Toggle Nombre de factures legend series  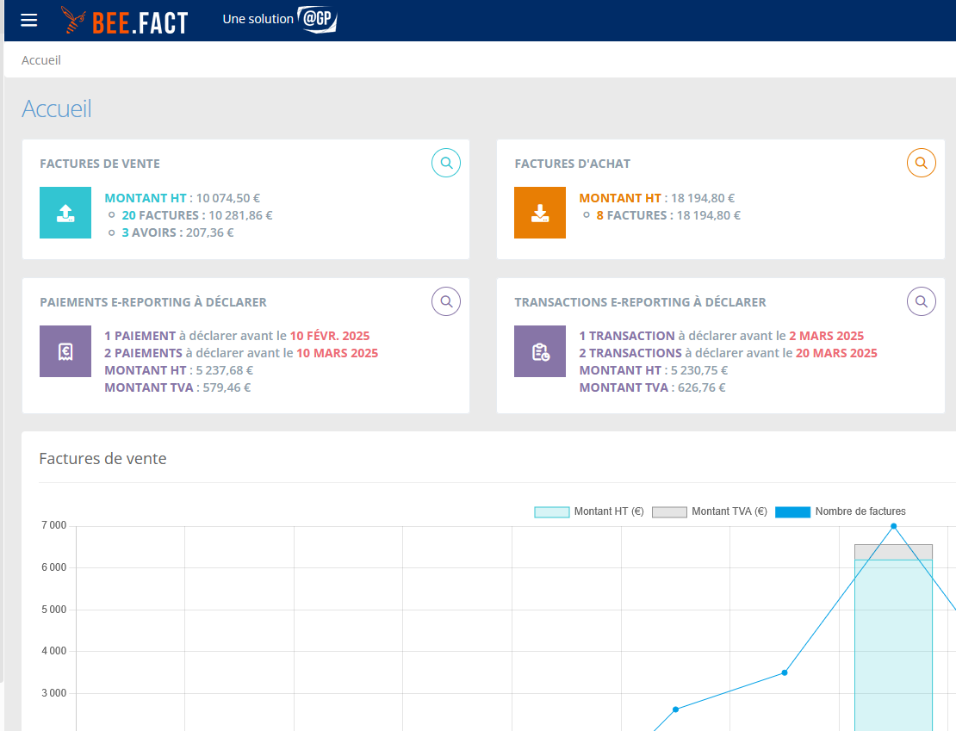841,511
